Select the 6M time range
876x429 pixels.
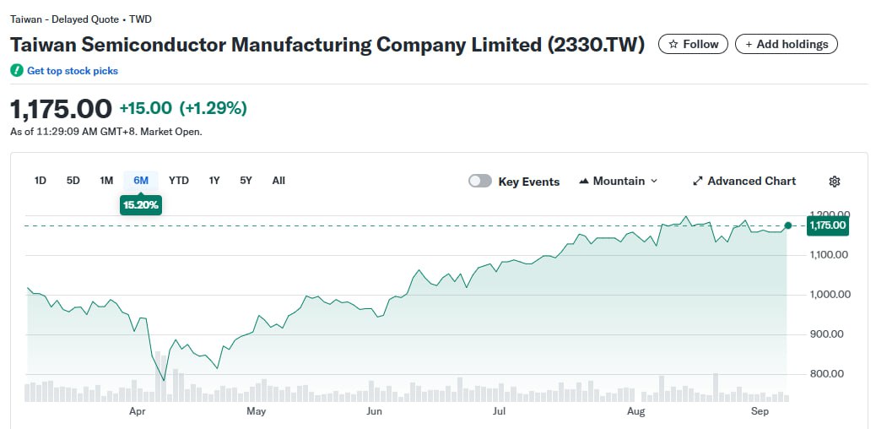[141, 181]
